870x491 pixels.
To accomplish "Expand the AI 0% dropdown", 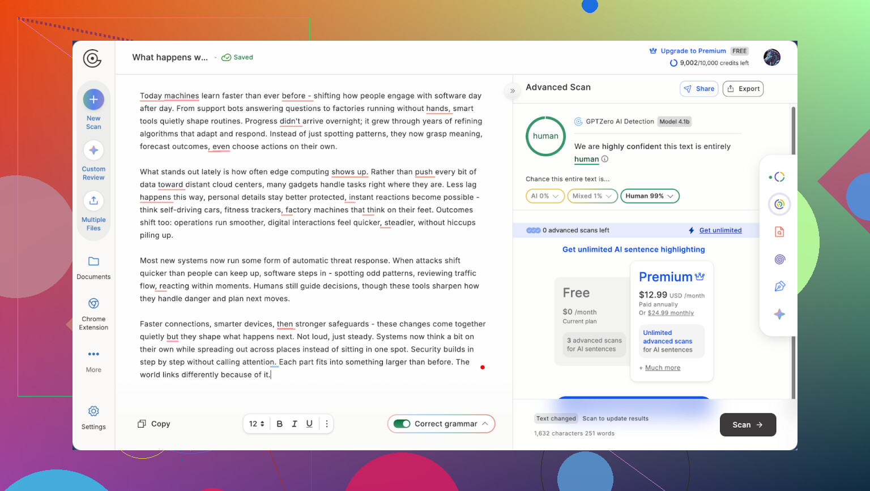I will 545,196.
